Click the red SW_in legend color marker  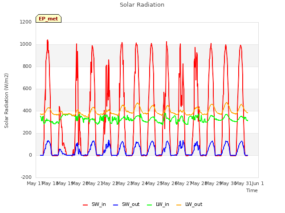[x=85, y=205]
